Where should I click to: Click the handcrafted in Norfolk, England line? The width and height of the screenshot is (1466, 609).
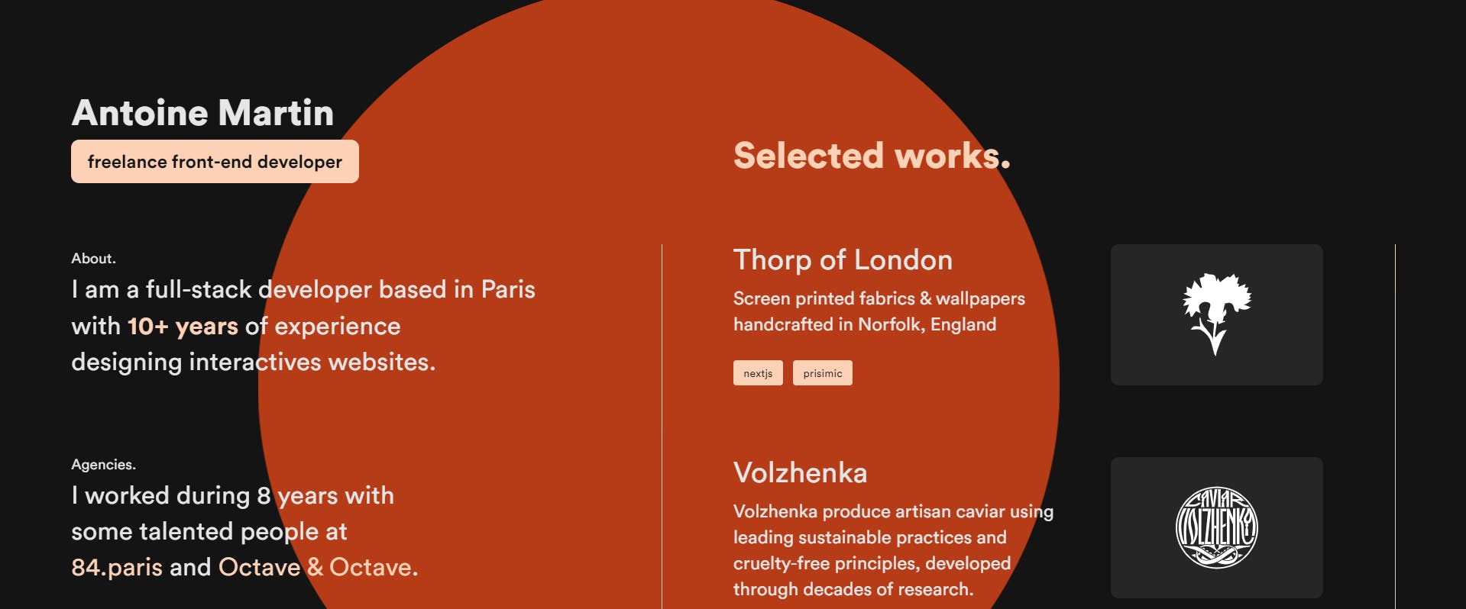click(864, 324)
